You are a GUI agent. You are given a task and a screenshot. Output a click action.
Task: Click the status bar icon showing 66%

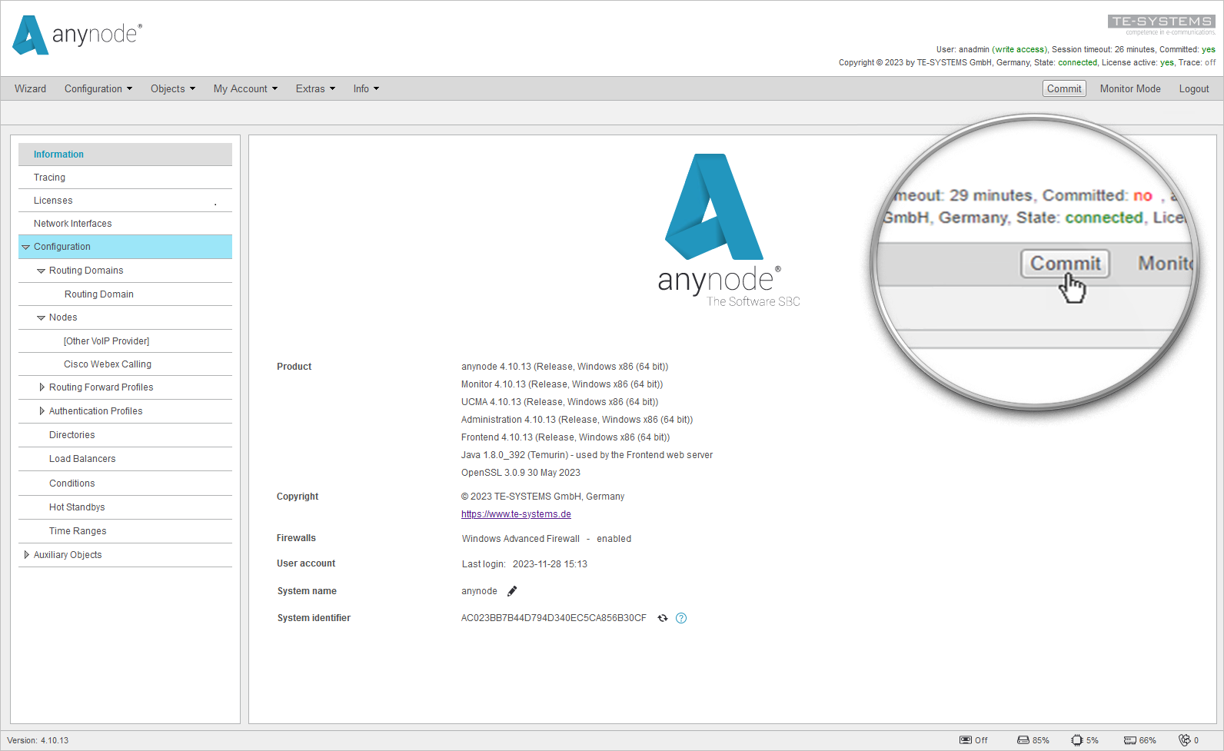(1130, 740)
